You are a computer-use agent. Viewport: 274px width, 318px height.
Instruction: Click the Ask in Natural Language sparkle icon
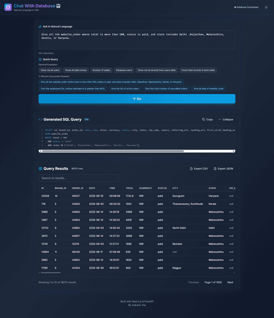tap(40, 26)
